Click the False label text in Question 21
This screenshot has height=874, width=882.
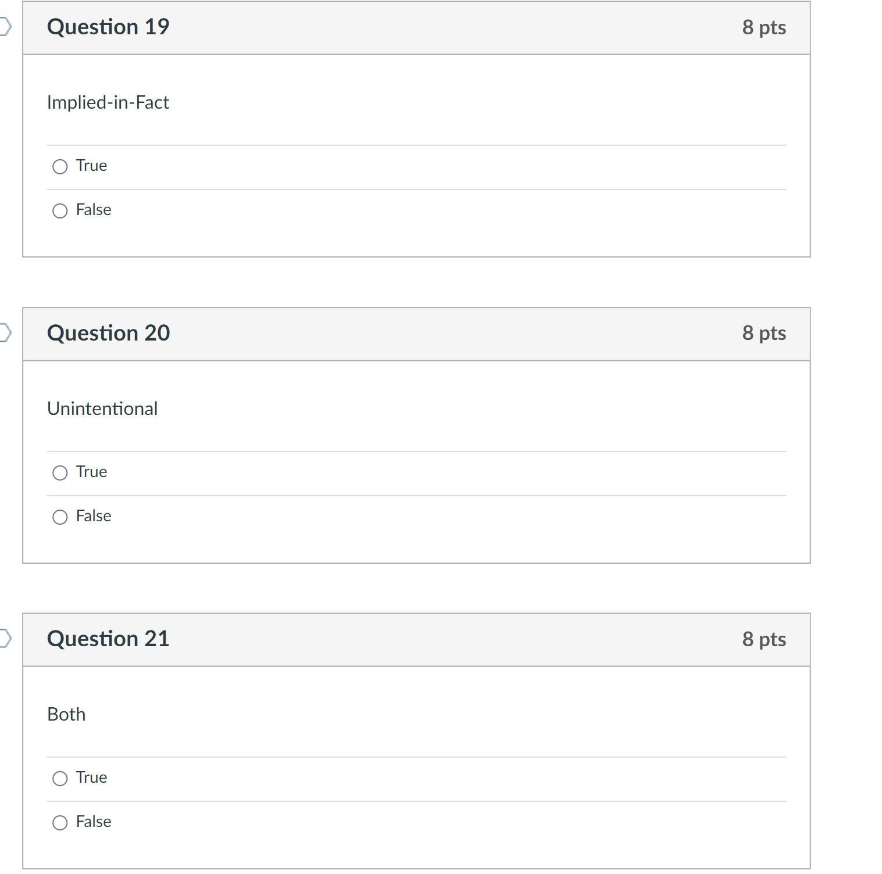tap(93, 822)
